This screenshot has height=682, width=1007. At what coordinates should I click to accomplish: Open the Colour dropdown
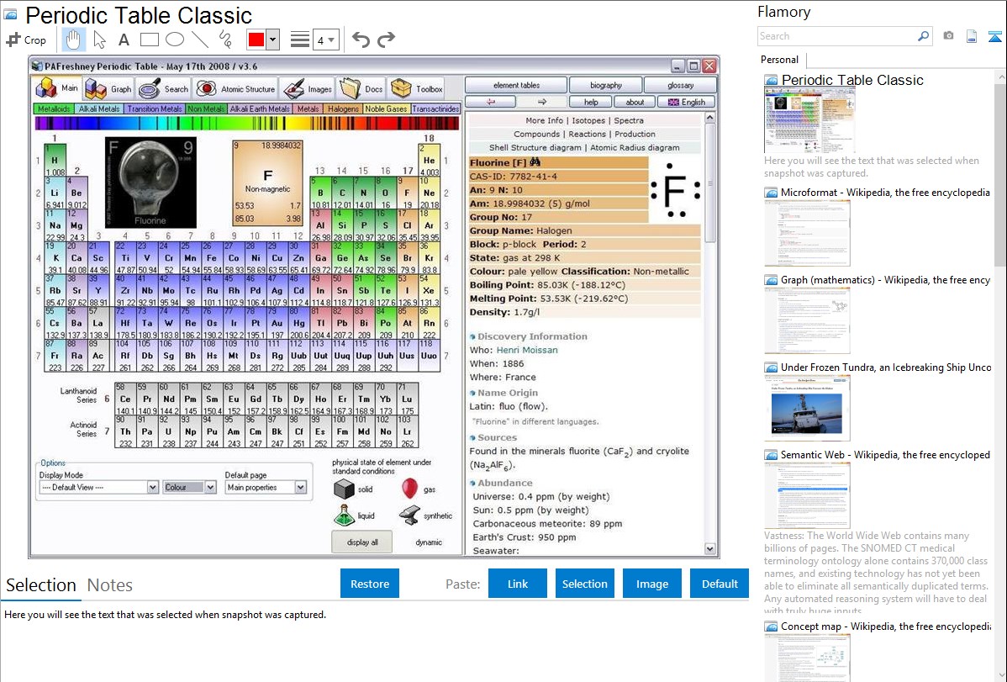pyautogui.click(x=189, y=487)
